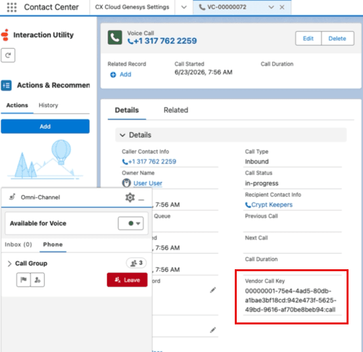Click the Actions & Recommendations list icon
Image resolution: width=363 pixels, height=352 pixels.
pos(7,85)
